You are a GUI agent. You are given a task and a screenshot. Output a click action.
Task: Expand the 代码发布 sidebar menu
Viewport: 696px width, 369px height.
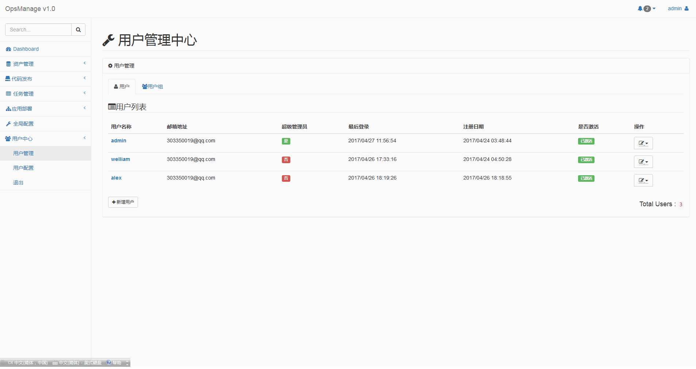[x=22, y=79]
